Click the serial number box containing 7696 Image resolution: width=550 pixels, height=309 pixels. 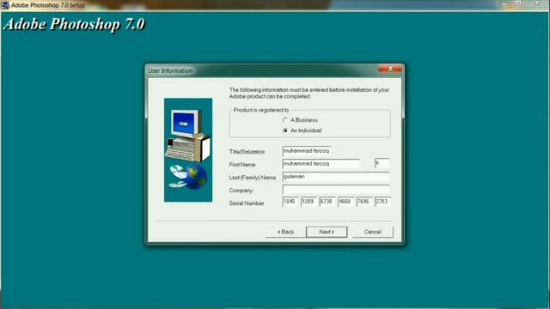pos(364,202)
